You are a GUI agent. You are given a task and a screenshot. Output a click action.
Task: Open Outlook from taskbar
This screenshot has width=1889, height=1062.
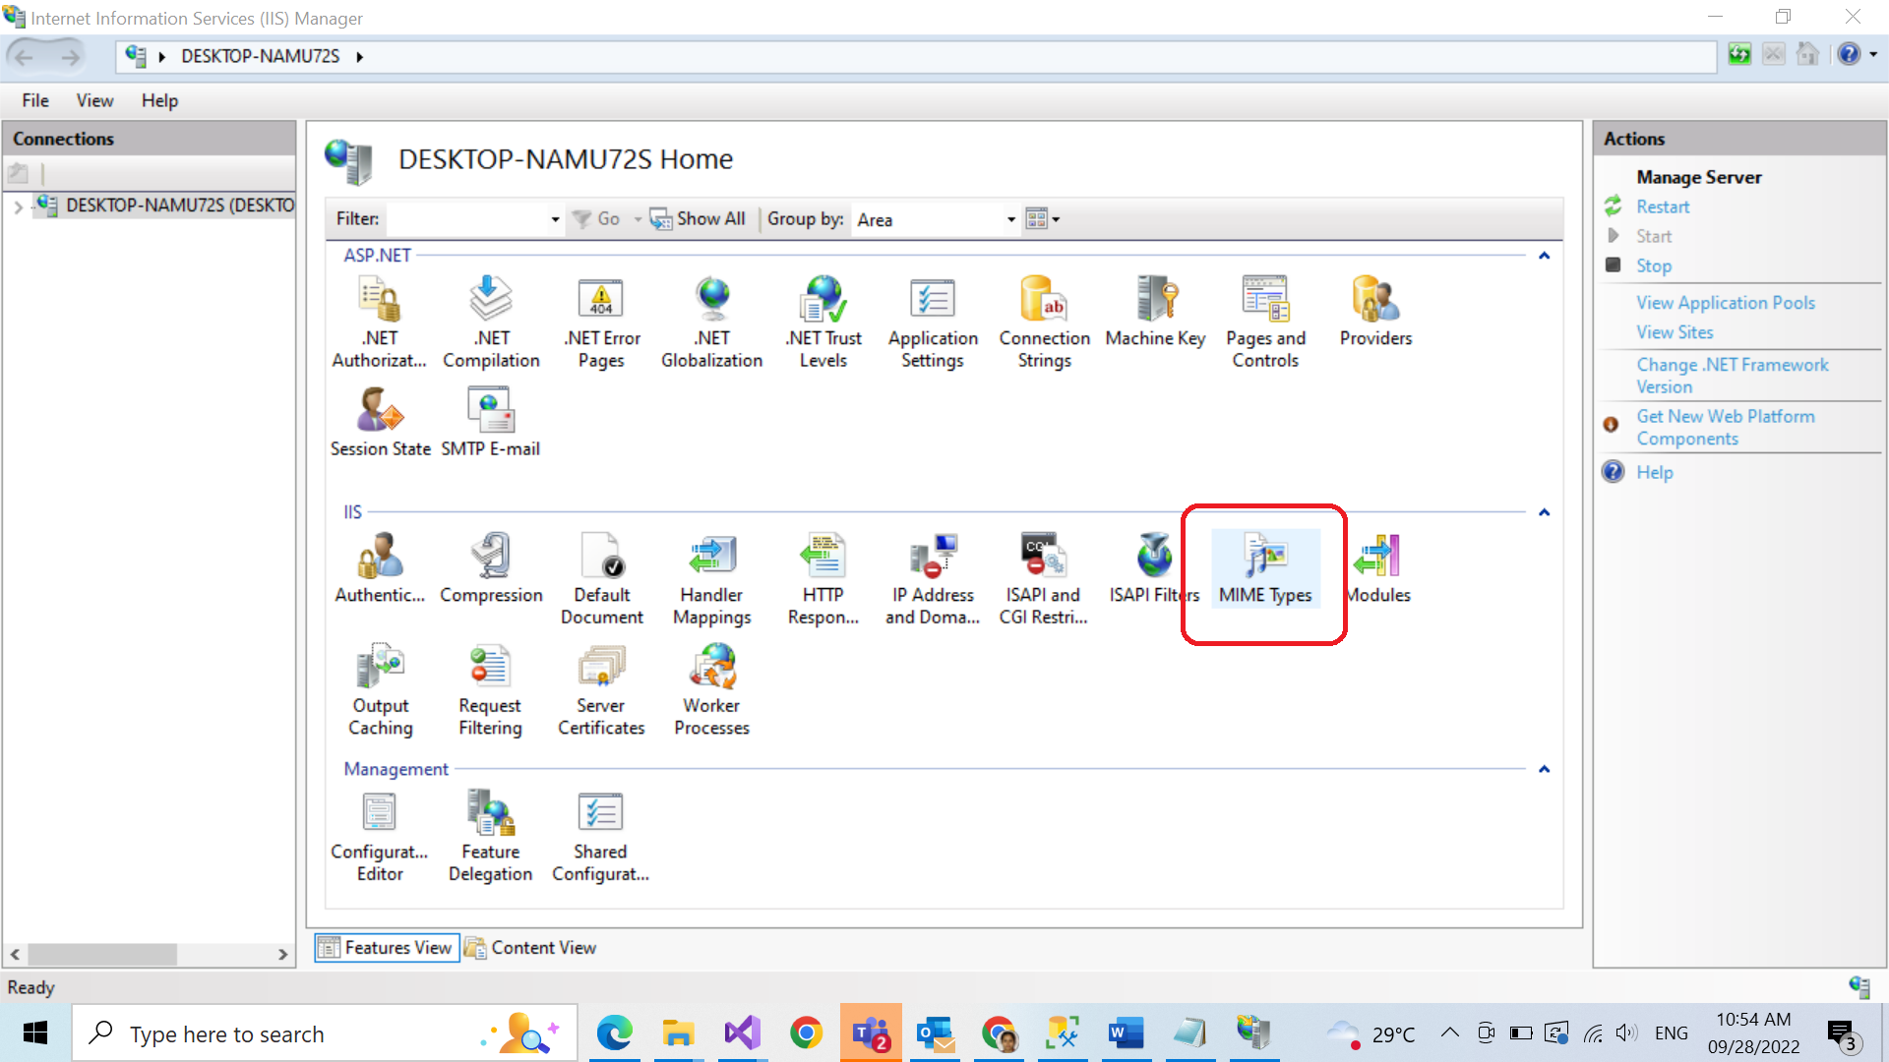click(x=935, y=1033)
